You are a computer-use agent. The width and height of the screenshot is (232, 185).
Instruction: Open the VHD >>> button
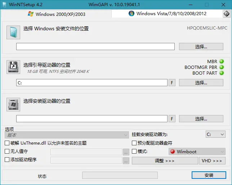click(212, 161)
